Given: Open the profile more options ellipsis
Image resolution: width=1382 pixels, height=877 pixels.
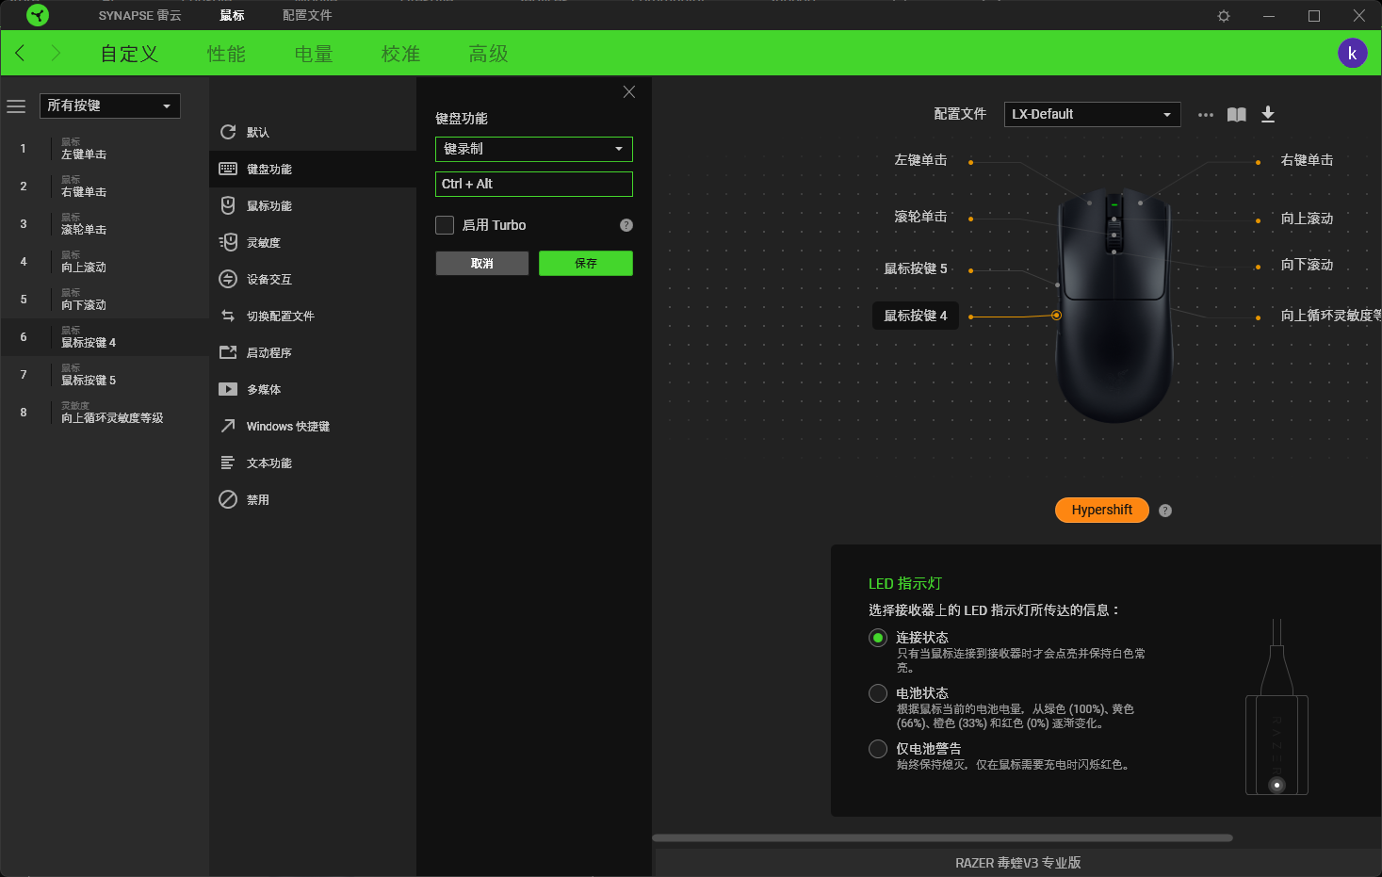Looking at the screenshot, I should [1206, 115].
